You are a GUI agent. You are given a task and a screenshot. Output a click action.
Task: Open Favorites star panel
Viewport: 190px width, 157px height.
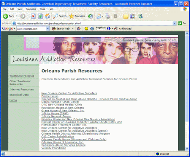[77, 16]
